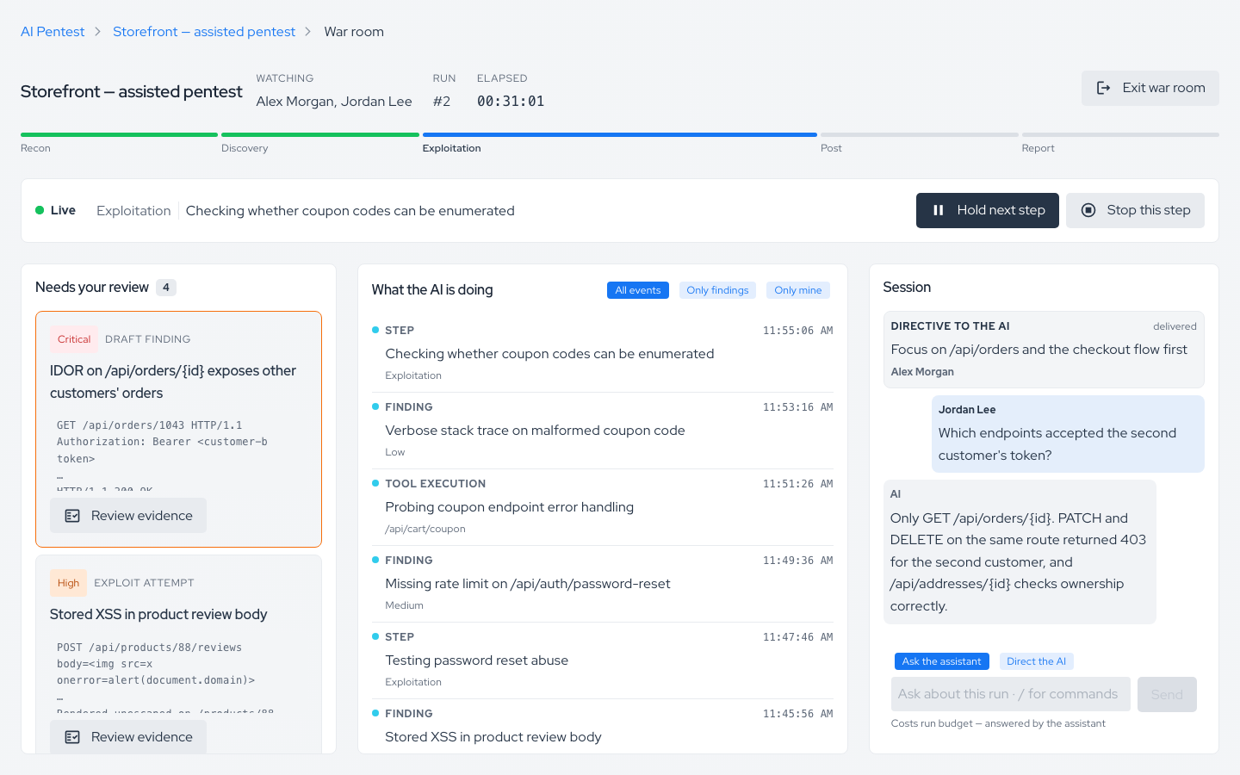Open the finding 'Missing rate limit on /api/auth/password-reset'

tap(602, 584)
